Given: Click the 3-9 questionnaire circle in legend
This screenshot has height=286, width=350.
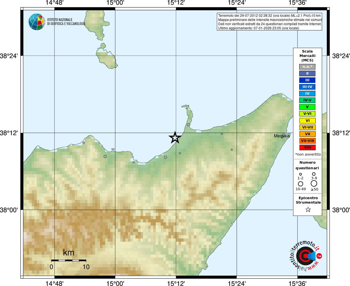Looking at the screenshot, I should coord(314,174).
